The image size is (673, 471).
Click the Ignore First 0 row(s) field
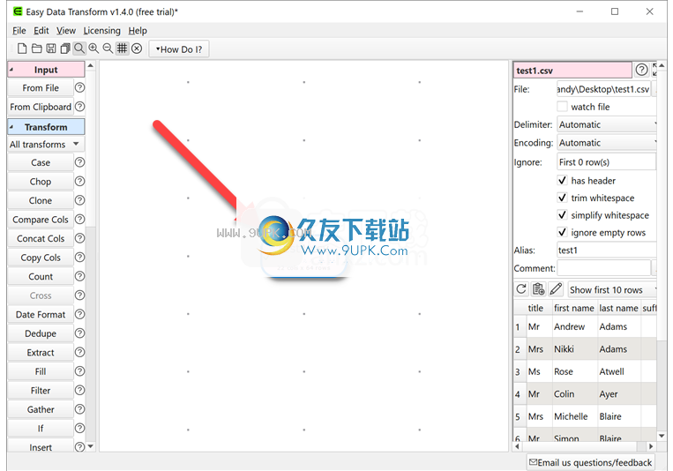click(607, 162)
